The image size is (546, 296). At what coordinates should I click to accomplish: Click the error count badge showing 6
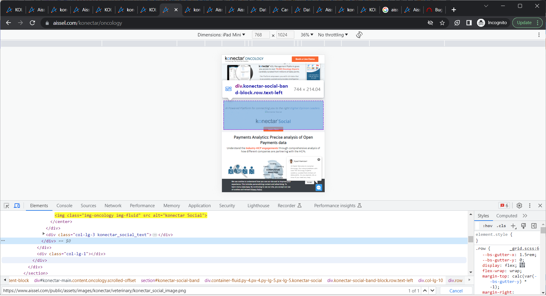(504, 206)
